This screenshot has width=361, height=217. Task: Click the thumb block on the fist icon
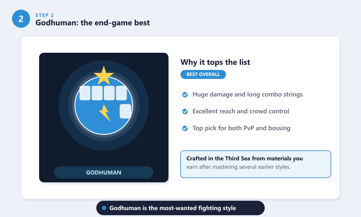(x=125, y=111)
